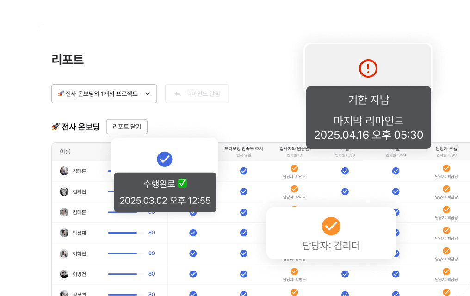The height and width of the screenshot is (296, 470).
Task: Click the orange check above 담당자: 박태리
Action: (x=294, y=189)
